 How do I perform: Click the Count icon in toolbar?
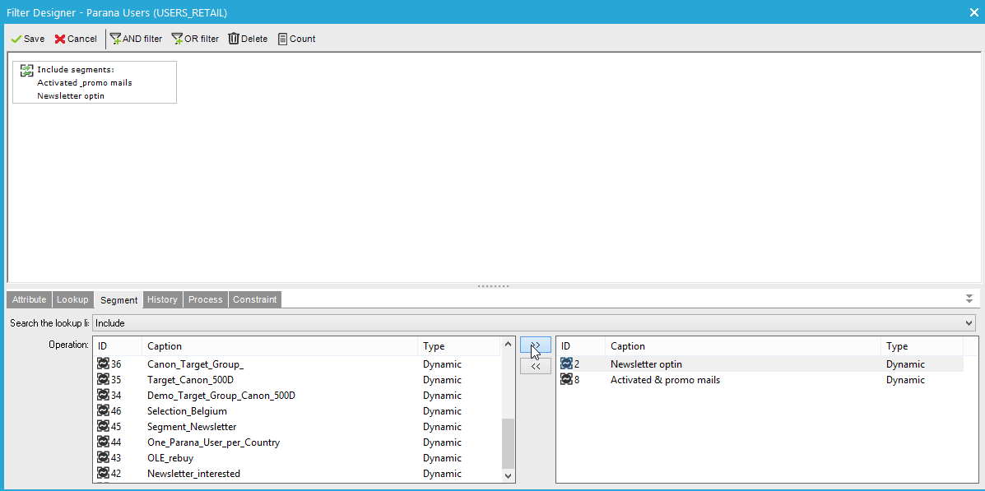pos(283,39)
